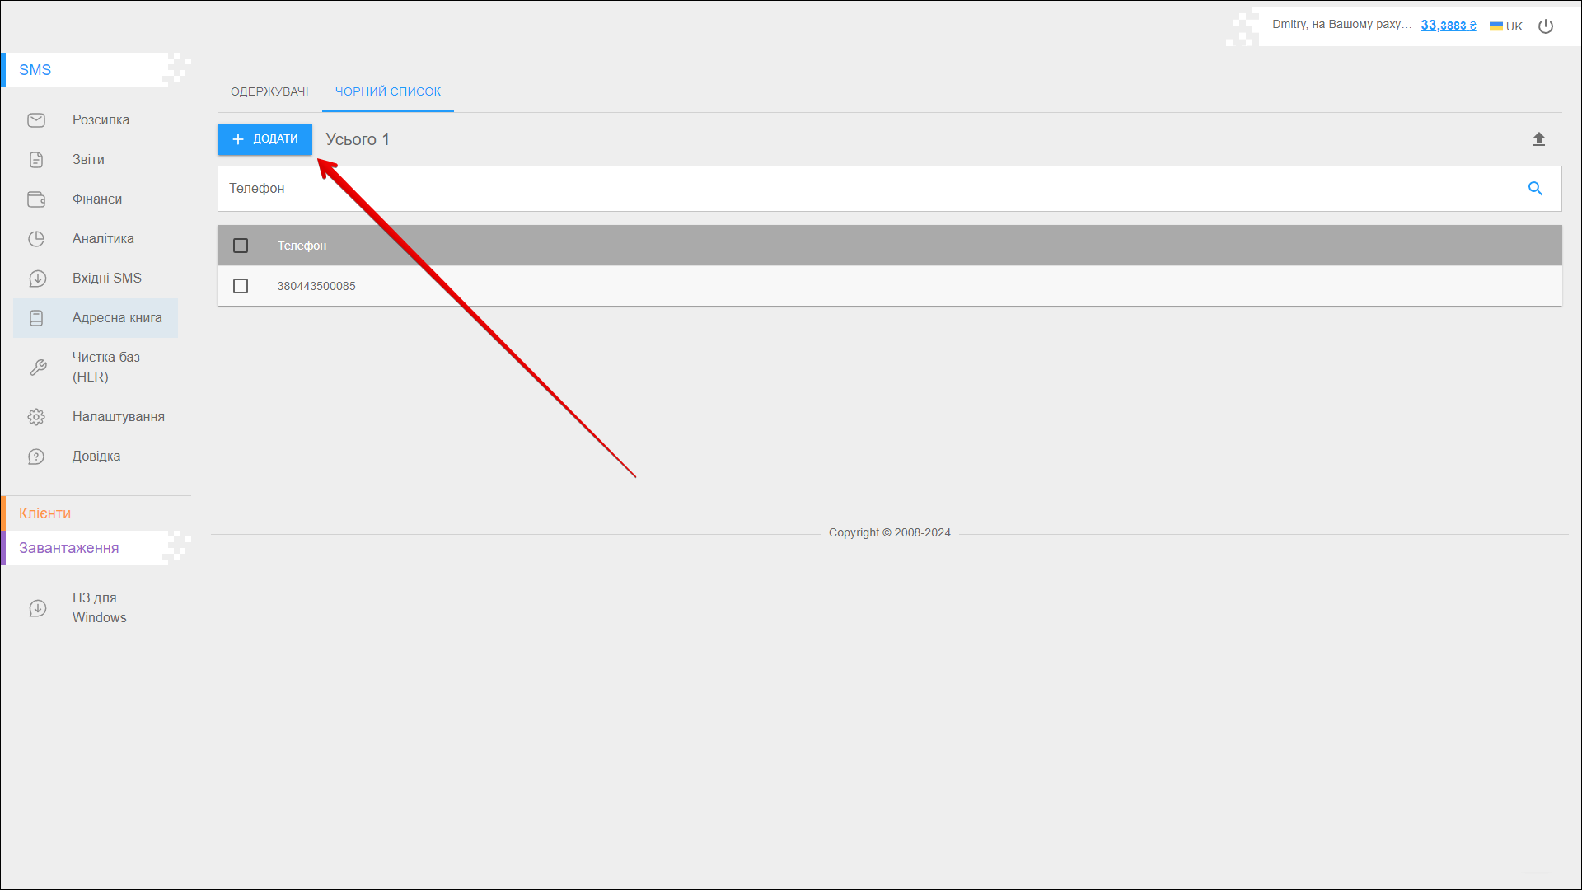
Task: Expand the Клієнти section
Action: [45, 513]
